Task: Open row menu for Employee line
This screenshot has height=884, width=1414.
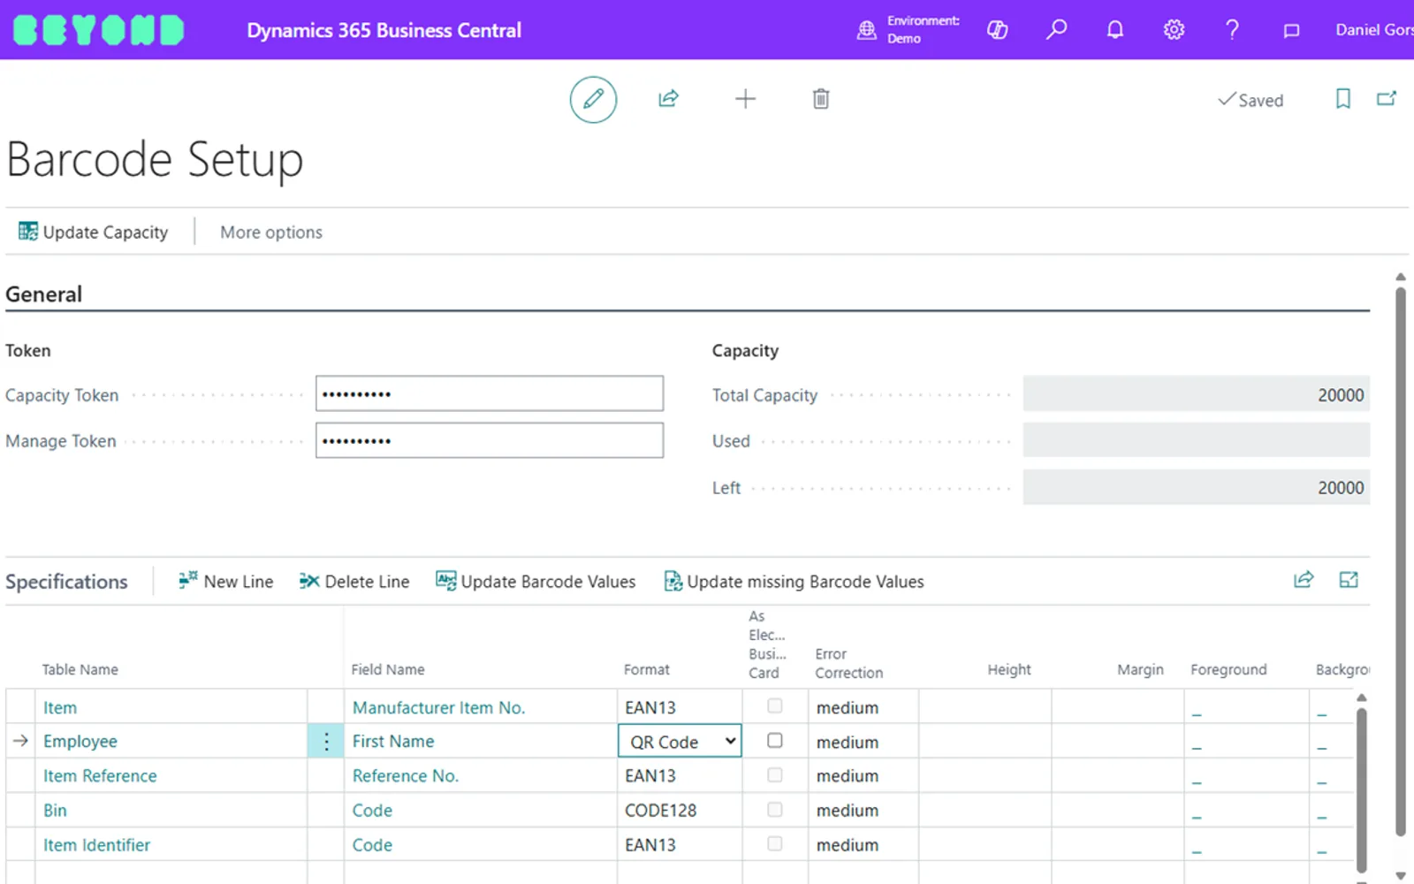Action: [x=326, y=741]
